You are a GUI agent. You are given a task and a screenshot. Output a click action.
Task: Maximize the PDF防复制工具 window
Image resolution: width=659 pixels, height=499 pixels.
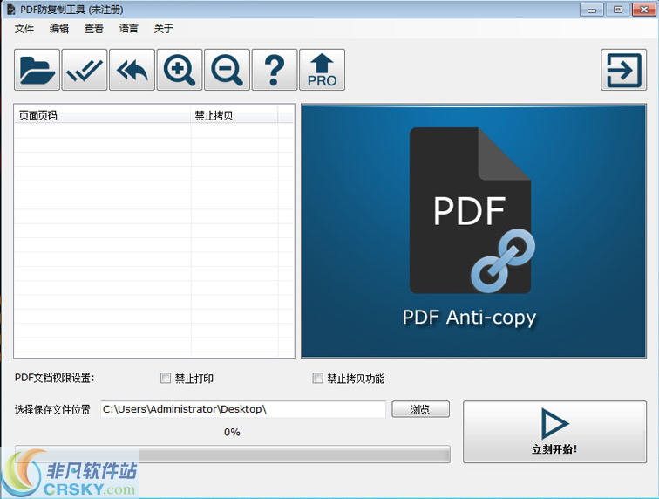tap(618, 10)
